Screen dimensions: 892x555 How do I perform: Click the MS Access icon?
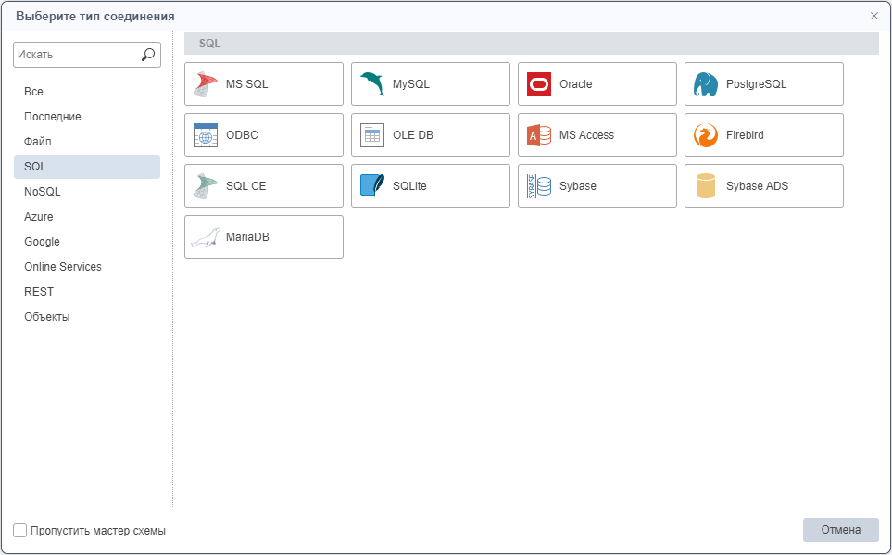click(539, 135)
